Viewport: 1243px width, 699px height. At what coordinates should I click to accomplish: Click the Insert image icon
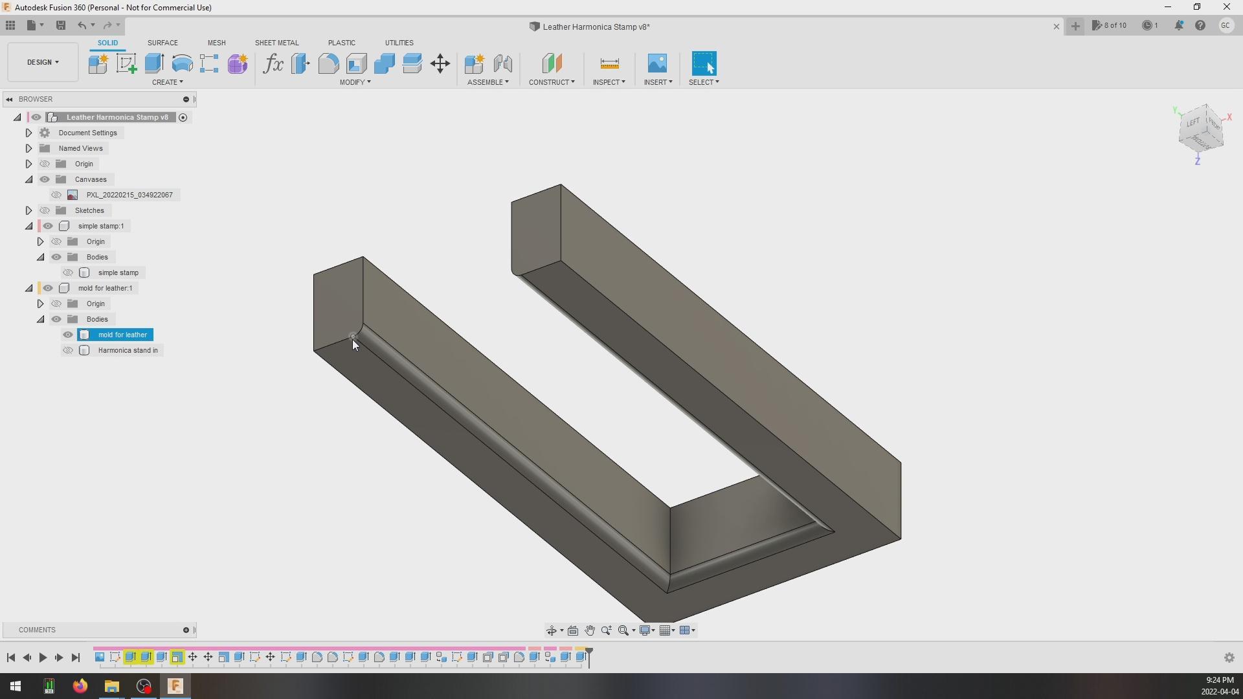point(657,63)
